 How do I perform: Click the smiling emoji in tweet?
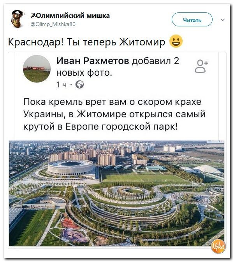(176, 41)
